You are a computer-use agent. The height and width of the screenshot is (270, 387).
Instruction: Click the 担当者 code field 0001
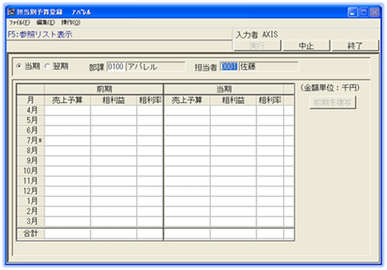click(x=229, y=66)
